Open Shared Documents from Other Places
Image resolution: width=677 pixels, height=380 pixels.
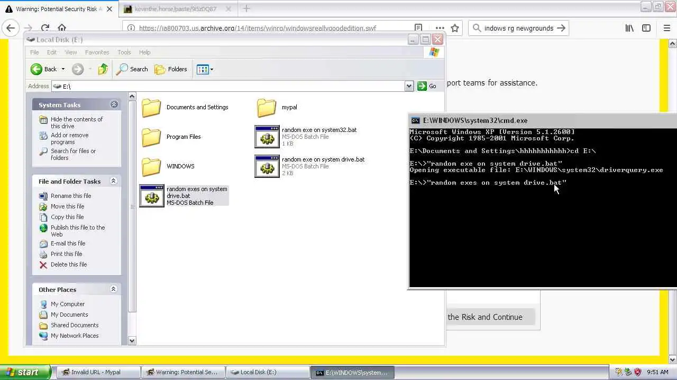[75, 325]
